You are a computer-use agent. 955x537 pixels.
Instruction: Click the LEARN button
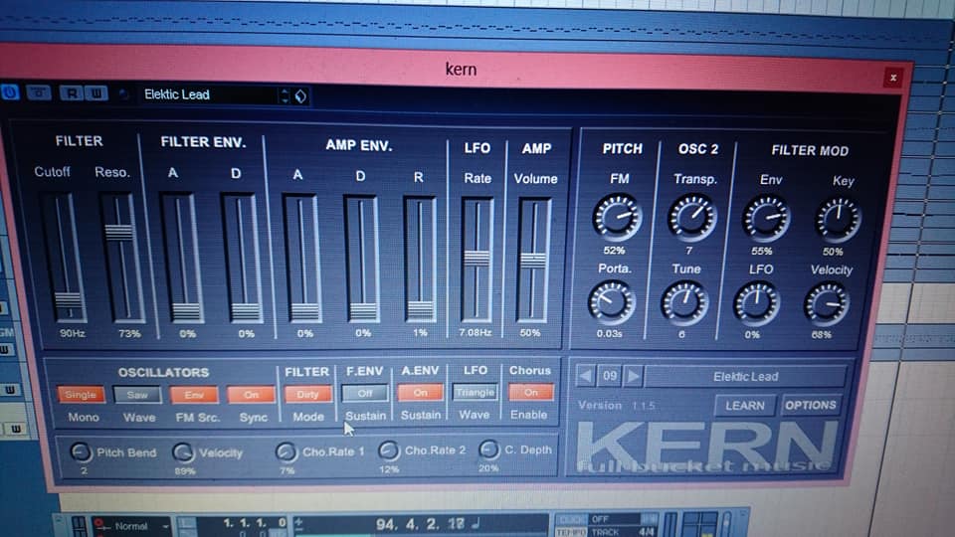coord(745,406)
